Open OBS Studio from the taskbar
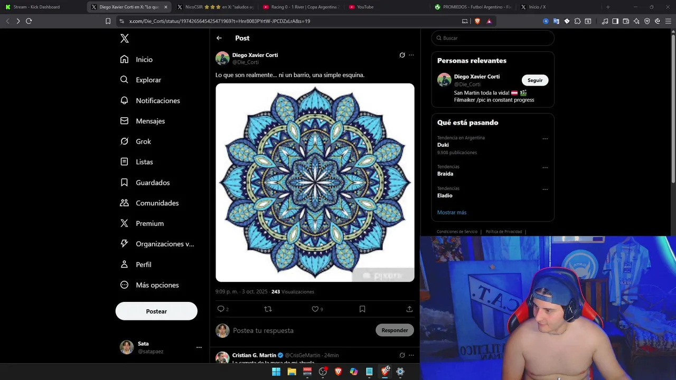This screenshot has height=380, width=676. (x=323, y=372)
